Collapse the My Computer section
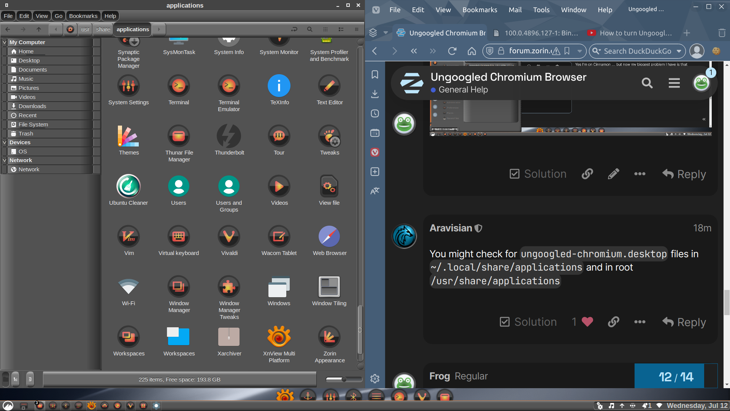Screen dimensions: 730x411 [5, 42]
